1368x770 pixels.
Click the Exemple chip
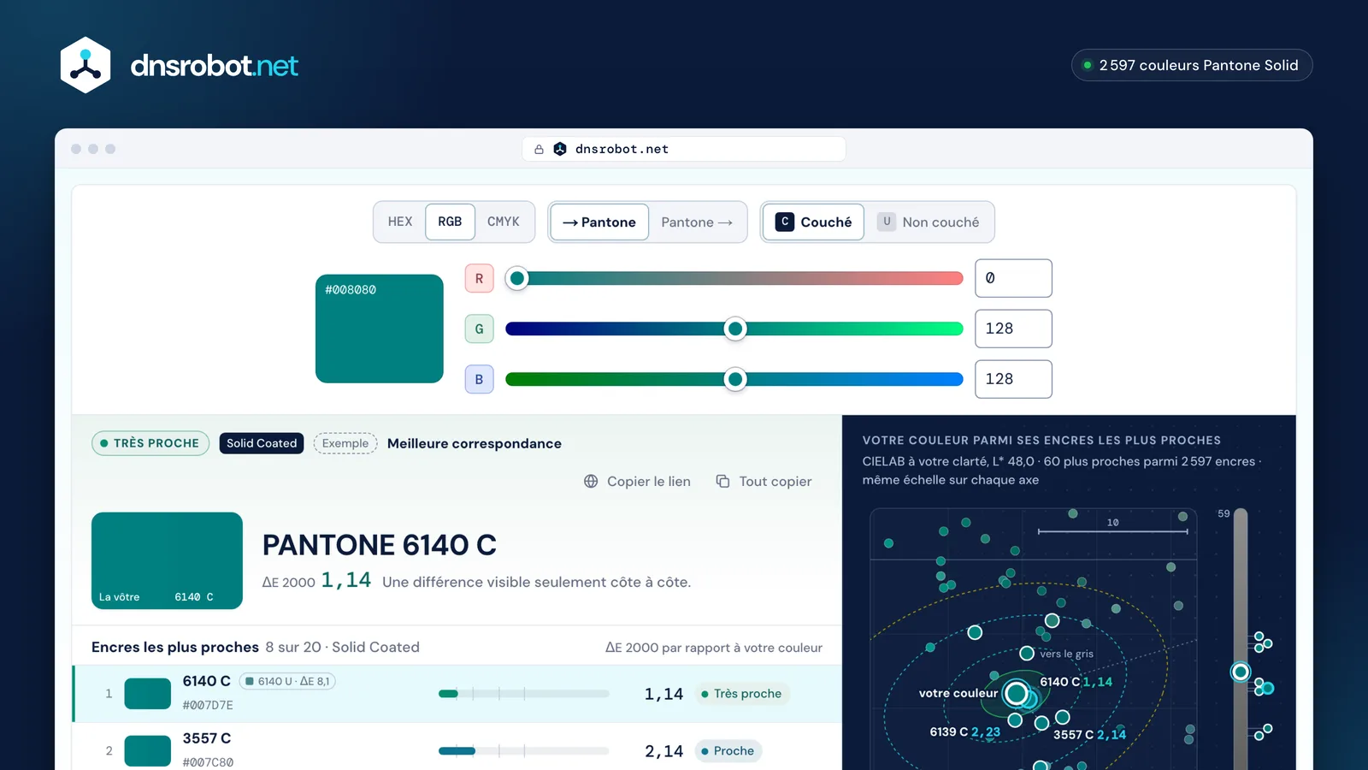(345, 443)
